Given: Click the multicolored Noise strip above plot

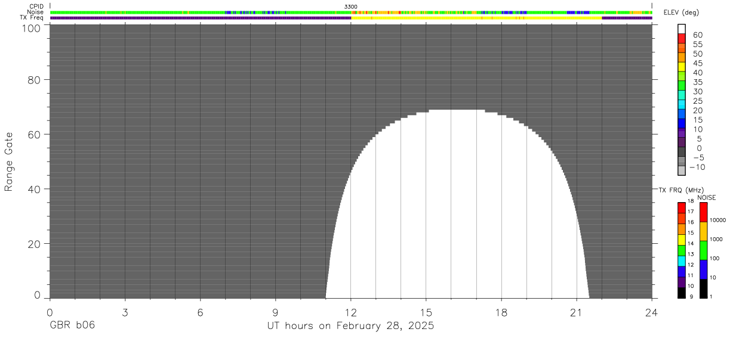Looking at the screenshot, I should (x=350, y=12).
